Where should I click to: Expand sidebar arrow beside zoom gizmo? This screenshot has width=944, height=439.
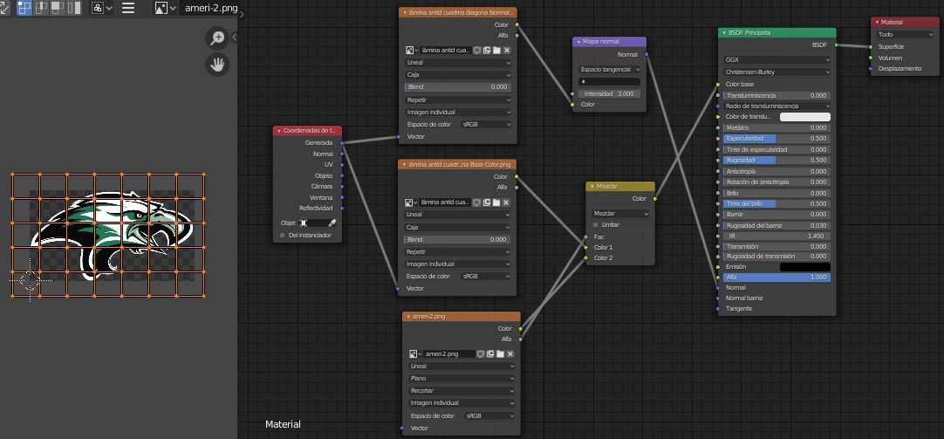(234, 37)
